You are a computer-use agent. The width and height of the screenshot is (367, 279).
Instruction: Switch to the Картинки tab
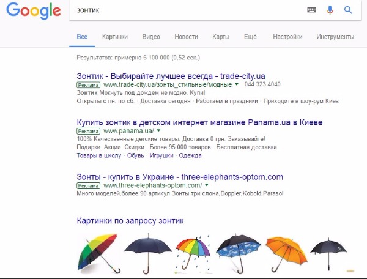click(115, 37)
